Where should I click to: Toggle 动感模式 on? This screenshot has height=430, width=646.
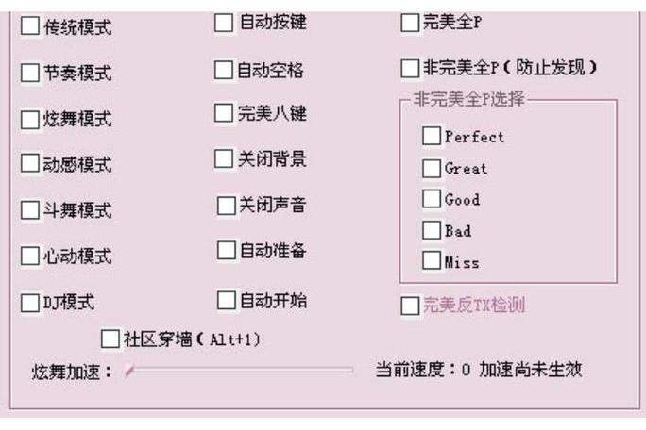[x=31, y=164]
